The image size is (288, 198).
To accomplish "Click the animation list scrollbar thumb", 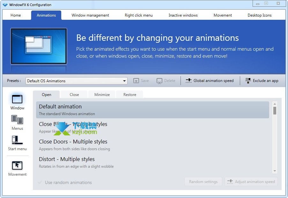I will [275, 111].
